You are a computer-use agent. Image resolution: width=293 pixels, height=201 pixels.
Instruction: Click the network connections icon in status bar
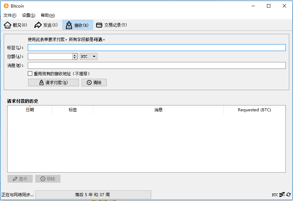click(282, 195)
